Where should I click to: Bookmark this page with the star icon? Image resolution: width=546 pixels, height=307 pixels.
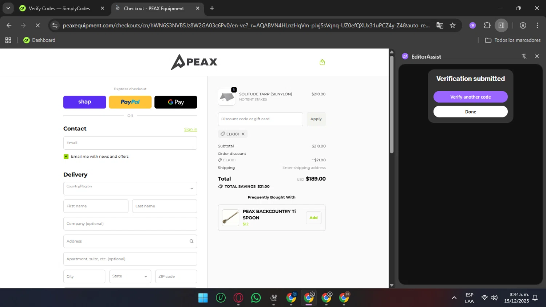(x=452, y=25)
